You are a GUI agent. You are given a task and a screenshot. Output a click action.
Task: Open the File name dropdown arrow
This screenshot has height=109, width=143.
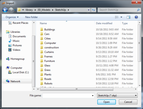[93, 96]
